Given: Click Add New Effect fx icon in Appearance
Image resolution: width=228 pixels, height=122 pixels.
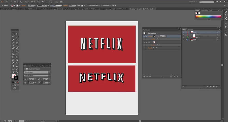Looking at the screenshot, I should (150, 76).
